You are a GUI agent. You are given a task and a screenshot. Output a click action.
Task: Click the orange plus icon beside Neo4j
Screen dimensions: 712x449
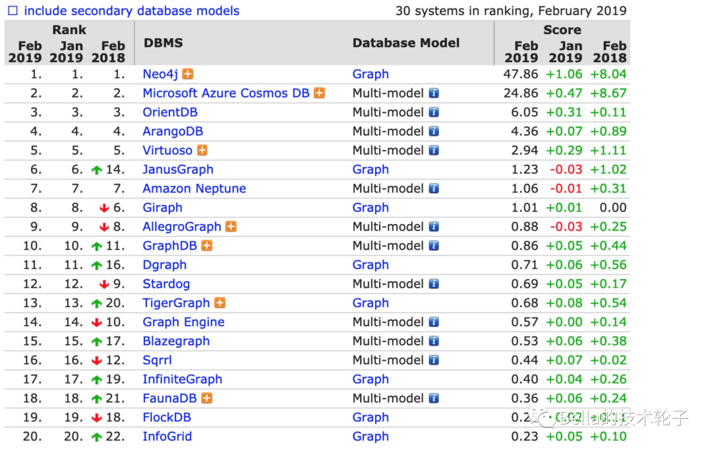pyautogui.click(x=187, y=74)
